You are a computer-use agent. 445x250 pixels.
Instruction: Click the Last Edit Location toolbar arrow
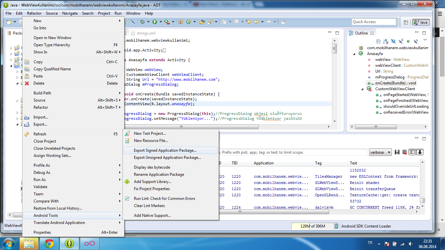click(x=249, y=22)
